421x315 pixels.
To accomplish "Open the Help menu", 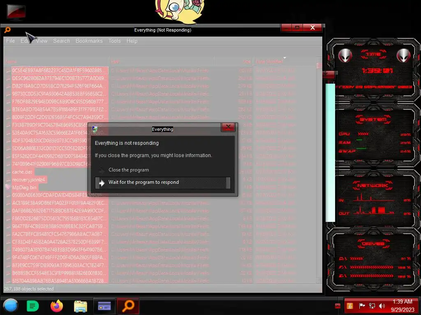I will point(132,41).
